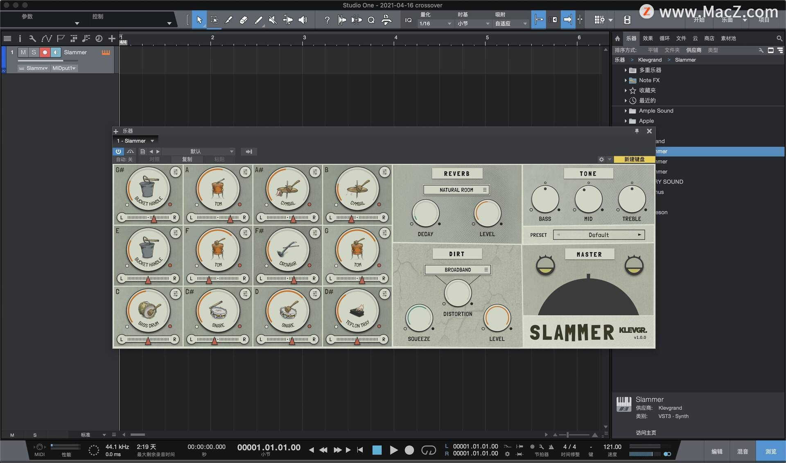Click the add track plus icon
This screenshot has width=786, height=463.
point(112,38)
